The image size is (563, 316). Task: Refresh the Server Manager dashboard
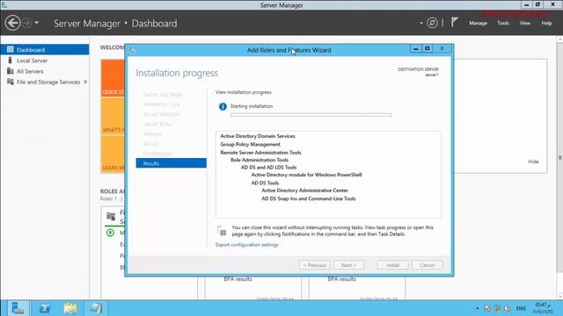coord(432,23)
